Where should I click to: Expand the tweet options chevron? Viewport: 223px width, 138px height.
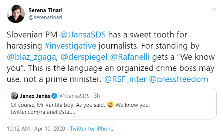pos(214,10)
